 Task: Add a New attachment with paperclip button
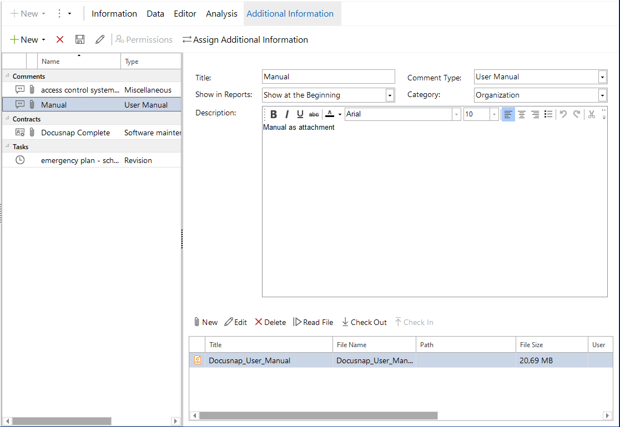coord(205,322)
